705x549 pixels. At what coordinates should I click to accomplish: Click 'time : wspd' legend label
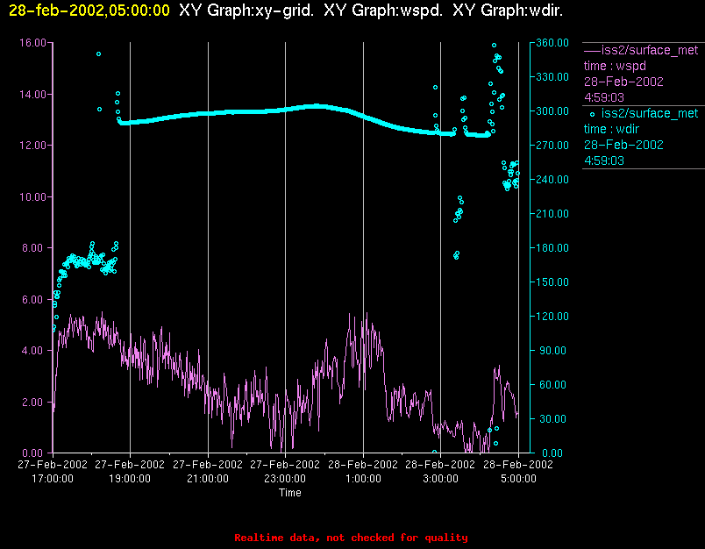click(x=615, y=66)
